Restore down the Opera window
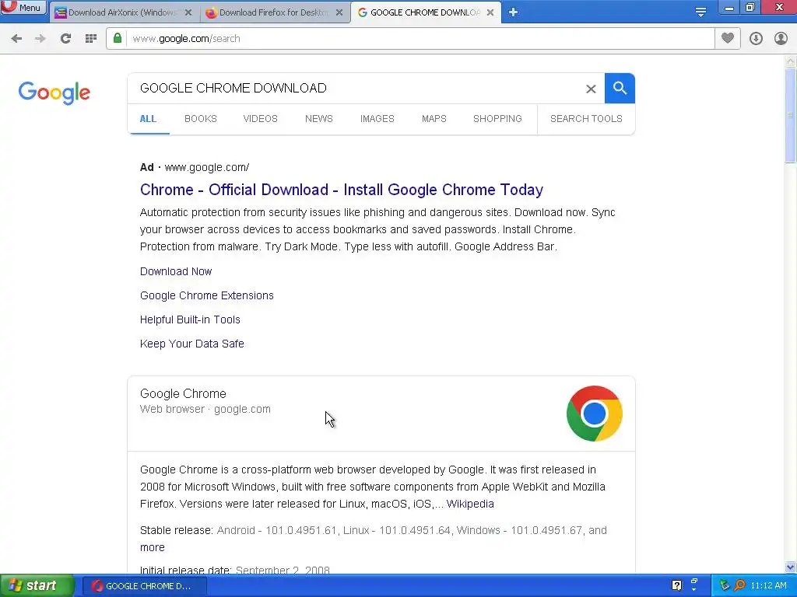This screenshot has height=597, width=797. click(x=750, y=8)
